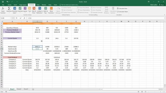Add a new sheet with plus icon

pos(33,89)
